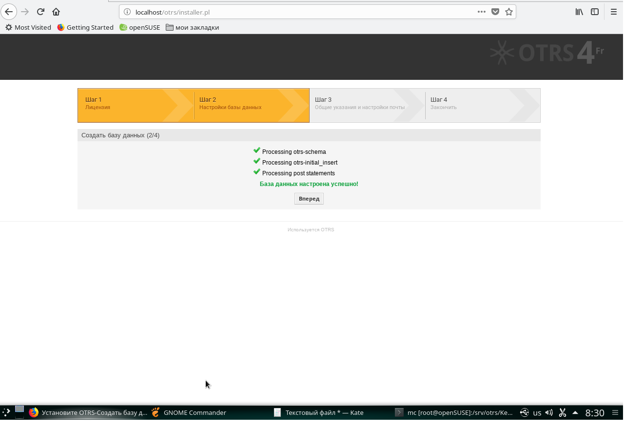Image resolution: width=624 pixels, height=448 pixels.
Task: Click the us keyboard layout indicator
Action: [537, 412]
